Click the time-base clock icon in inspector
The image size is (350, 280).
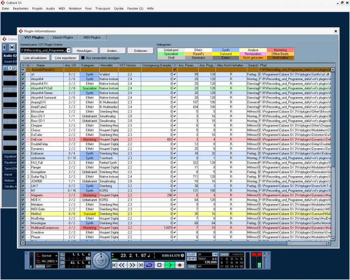click(x=12, y=47)
